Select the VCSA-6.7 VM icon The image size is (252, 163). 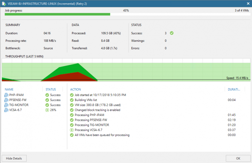(6, 110)
